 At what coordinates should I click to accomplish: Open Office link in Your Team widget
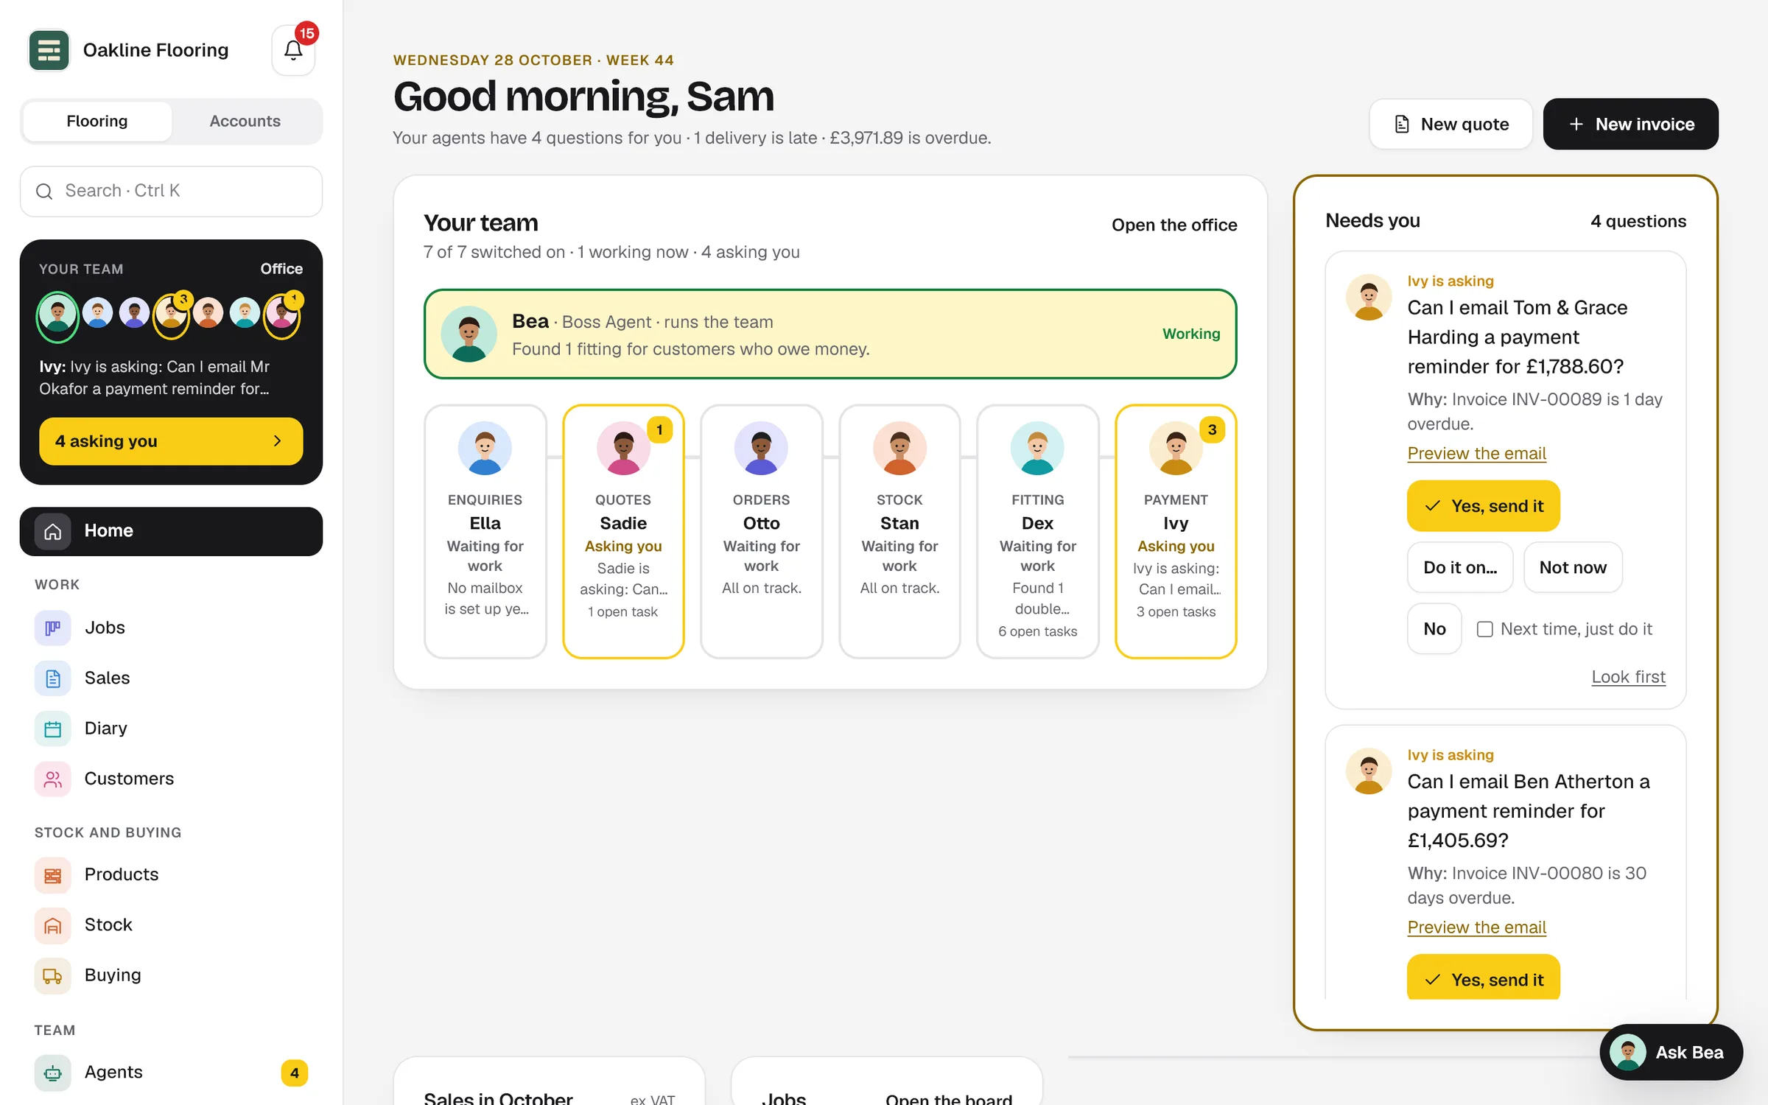(x=281, y=269)
